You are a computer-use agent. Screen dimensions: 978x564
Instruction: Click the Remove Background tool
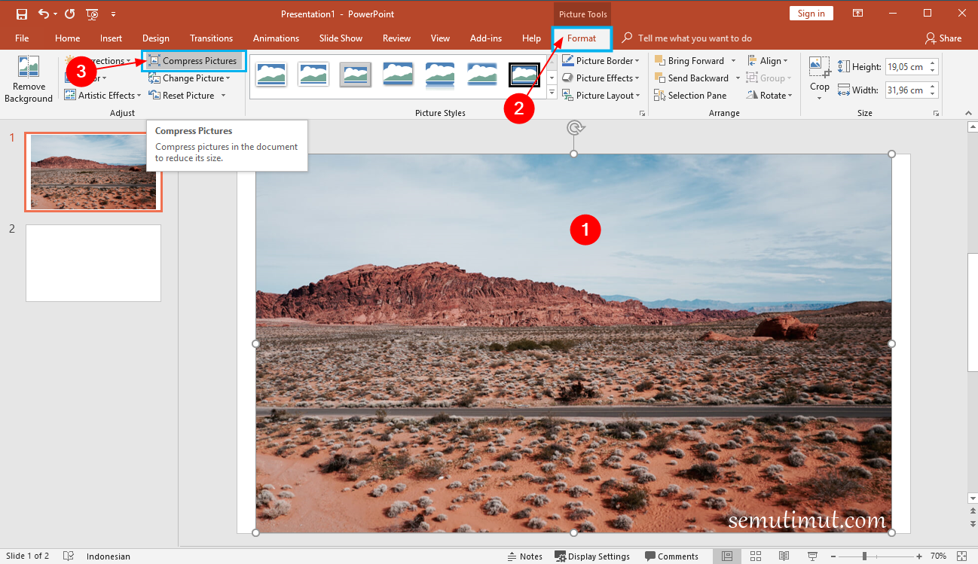[x=29, y=79]
